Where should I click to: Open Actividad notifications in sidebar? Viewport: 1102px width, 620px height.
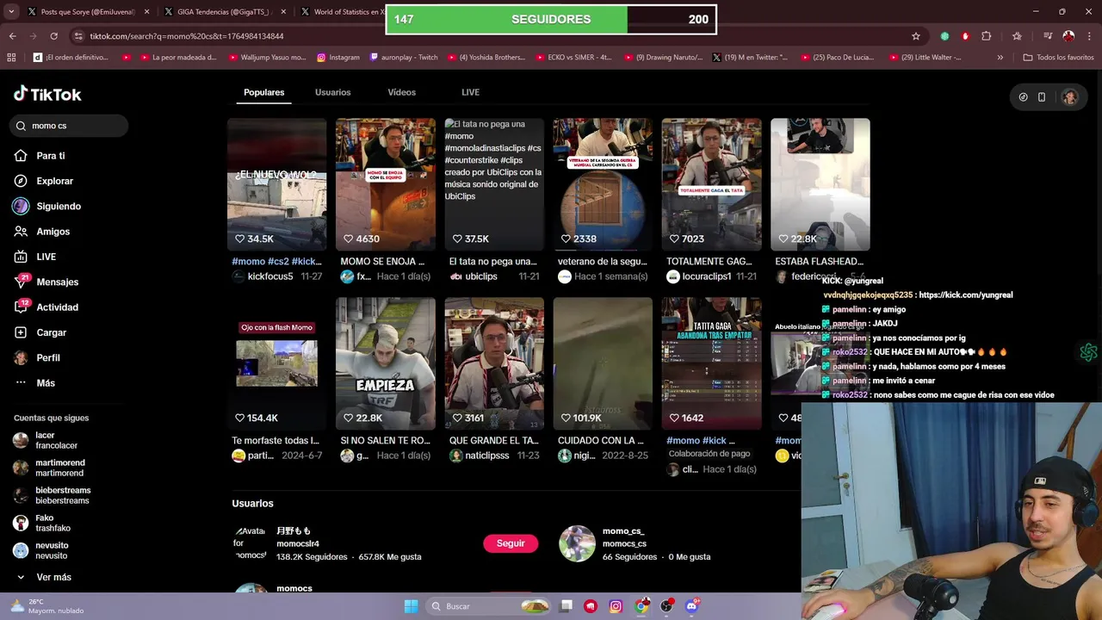(x=57, y=307)
